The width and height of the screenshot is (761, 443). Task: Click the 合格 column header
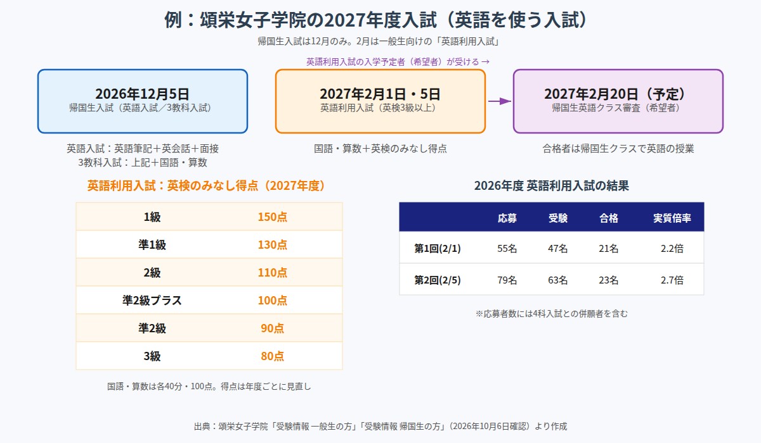coord(609,218)
